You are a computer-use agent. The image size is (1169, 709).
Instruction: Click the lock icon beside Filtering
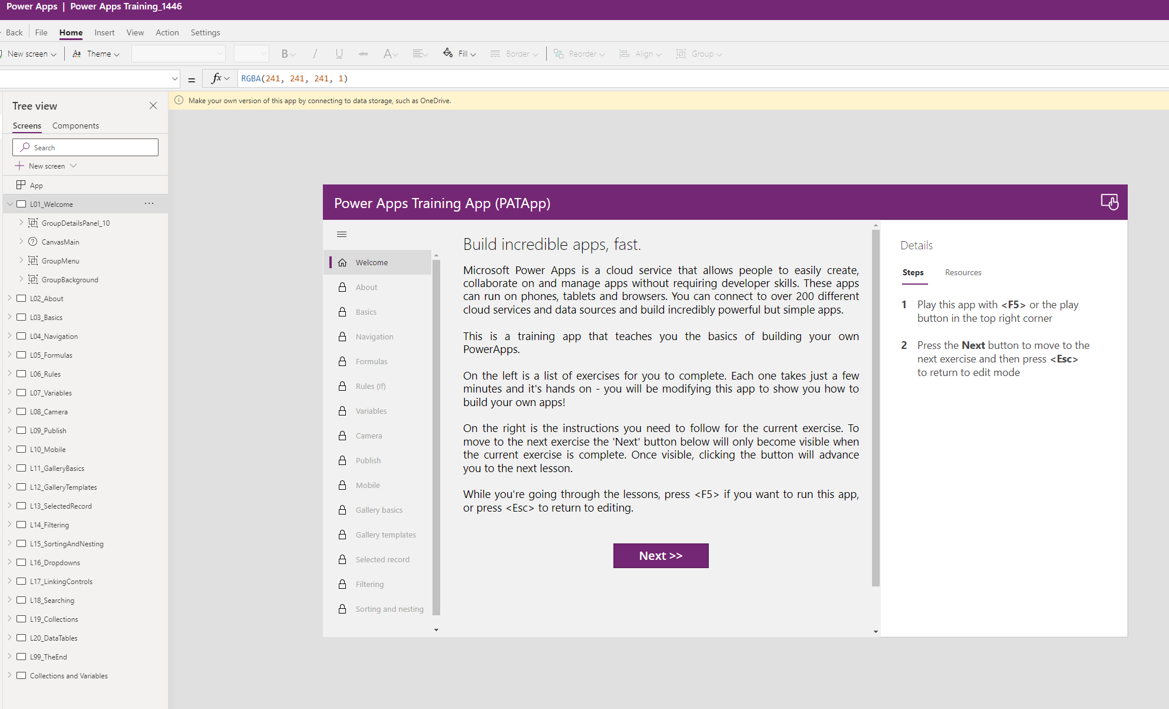coord(342,584)
